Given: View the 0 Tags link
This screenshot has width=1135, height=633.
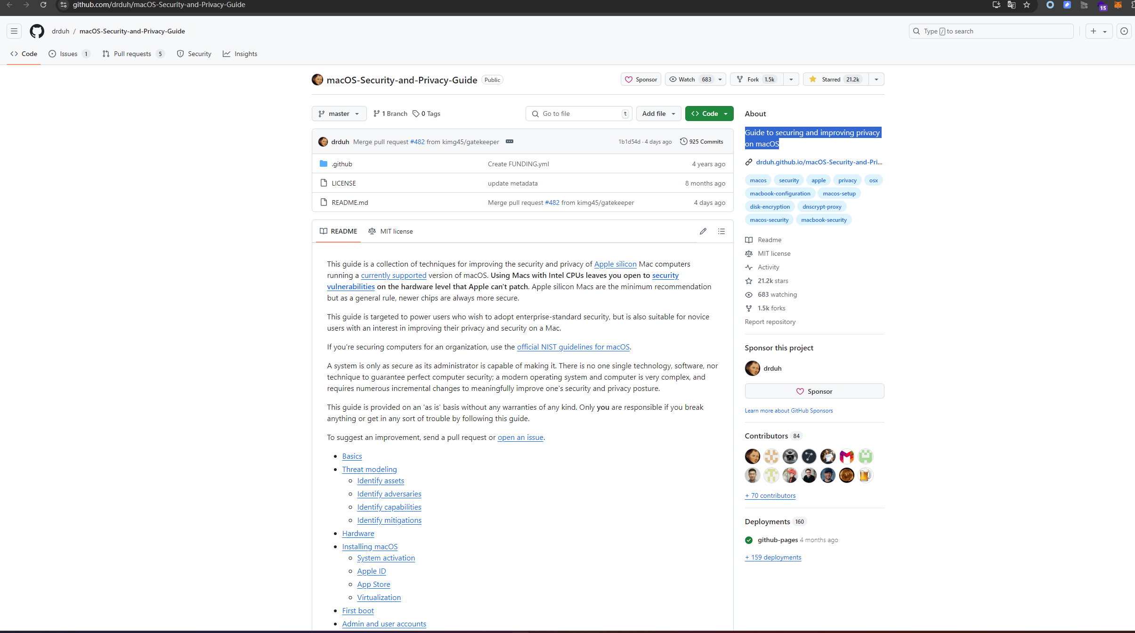Looking at the screenshot, I should coord(426,114).
